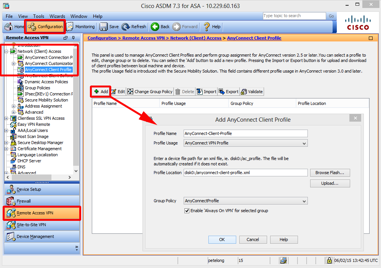Select Easy VPN Remote tree item

coord(34,124)
